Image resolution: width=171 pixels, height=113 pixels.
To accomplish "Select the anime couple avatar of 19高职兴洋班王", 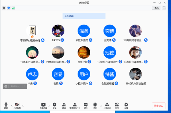I will click(x=136, y=31).
